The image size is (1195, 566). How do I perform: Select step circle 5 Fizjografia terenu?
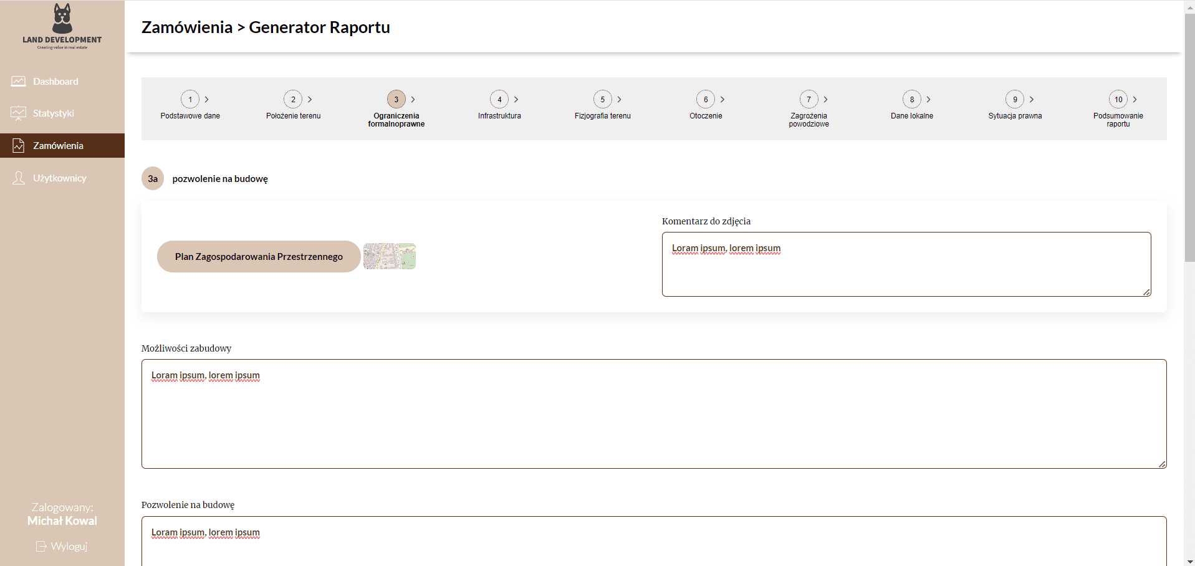tap(603, 99)
